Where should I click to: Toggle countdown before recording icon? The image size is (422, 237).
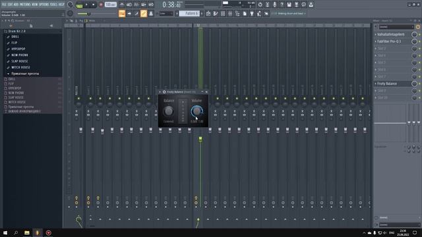(136, 5)
